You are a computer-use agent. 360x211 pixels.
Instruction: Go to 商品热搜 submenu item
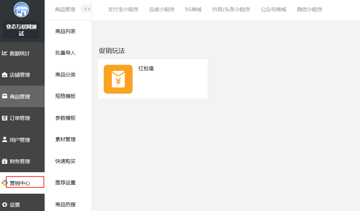[x=66, y=204]
